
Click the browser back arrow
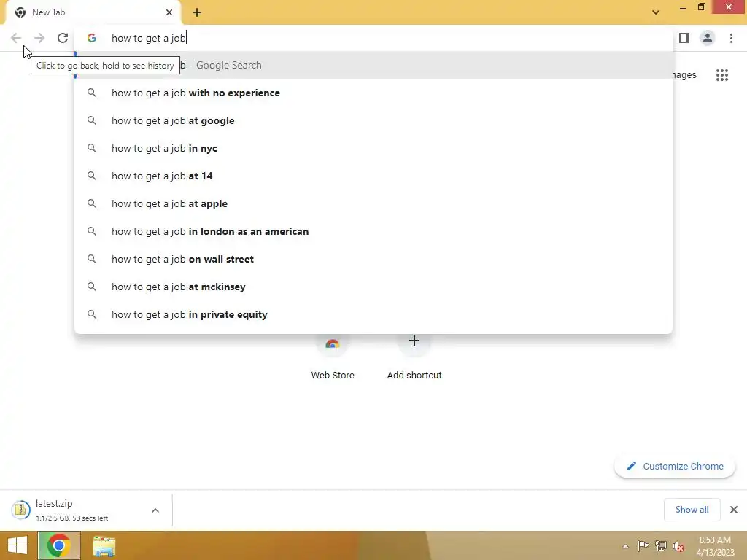point(16,38)
